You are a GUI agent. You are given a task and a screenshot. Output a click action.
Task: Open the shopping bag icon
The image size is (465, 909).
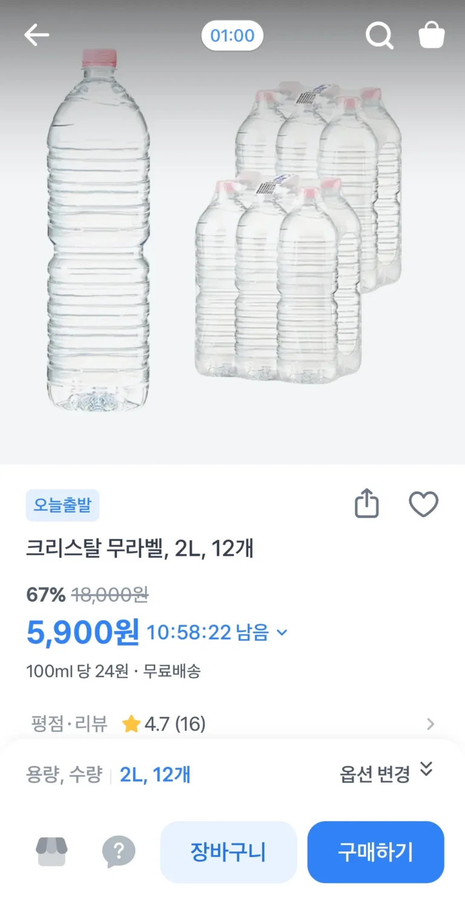coord(432,35)
